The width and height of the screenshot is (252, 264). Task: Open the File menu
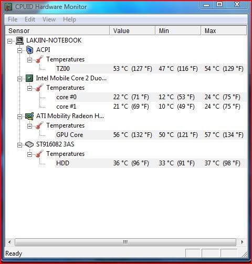coord(13,19)
